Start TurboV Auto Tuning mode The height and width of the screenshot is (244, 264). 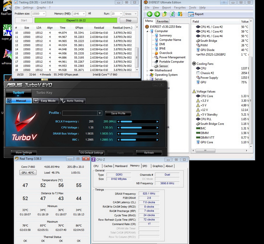pyautogui.click(x=73, y=101)
